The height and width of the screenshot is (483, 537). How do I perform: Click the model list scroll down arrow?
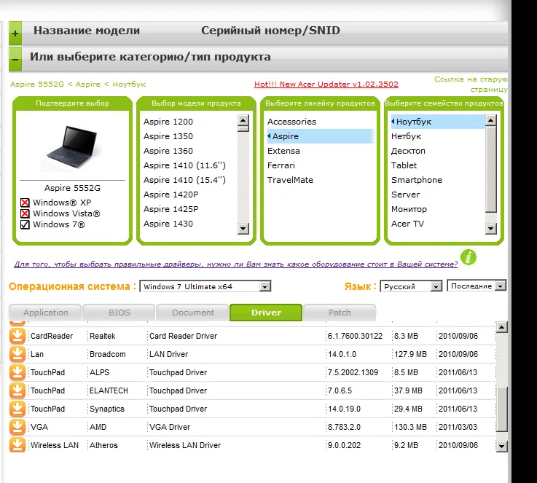(243, 228)
